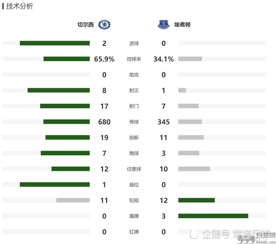The image size is (276, 244).
Task: Select the 传球 passes stat label
Action: [x=134, y=122]
